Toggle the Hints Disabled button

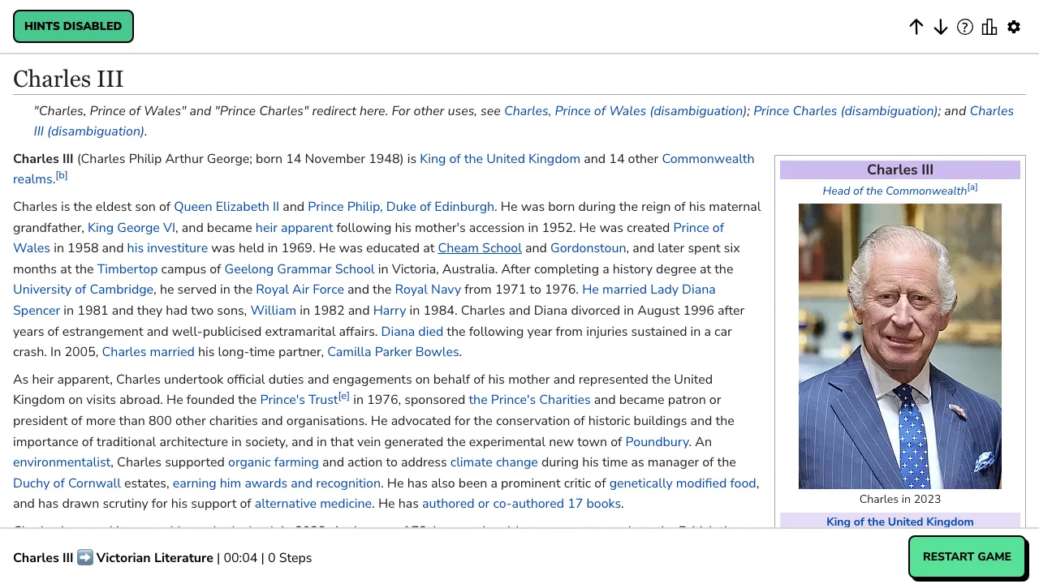pyautogui.click(x=73, y=27)
